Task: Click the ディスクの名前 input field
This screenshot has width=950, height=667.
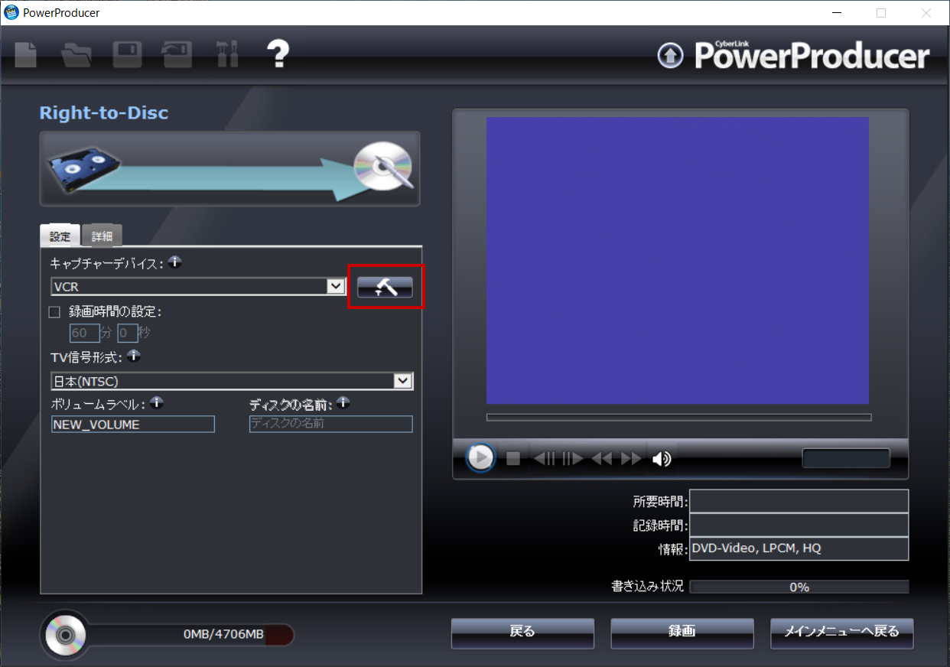Action: tap(331, 425)
